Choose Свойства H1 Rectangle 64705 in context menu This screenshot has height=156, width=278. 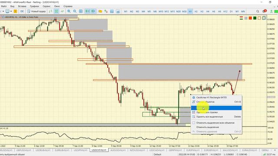point(216,97)
